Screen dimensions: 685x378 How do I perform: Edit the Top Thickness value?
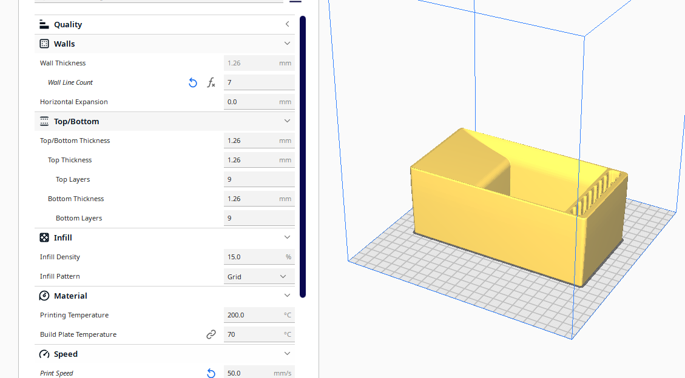(259, 160)
